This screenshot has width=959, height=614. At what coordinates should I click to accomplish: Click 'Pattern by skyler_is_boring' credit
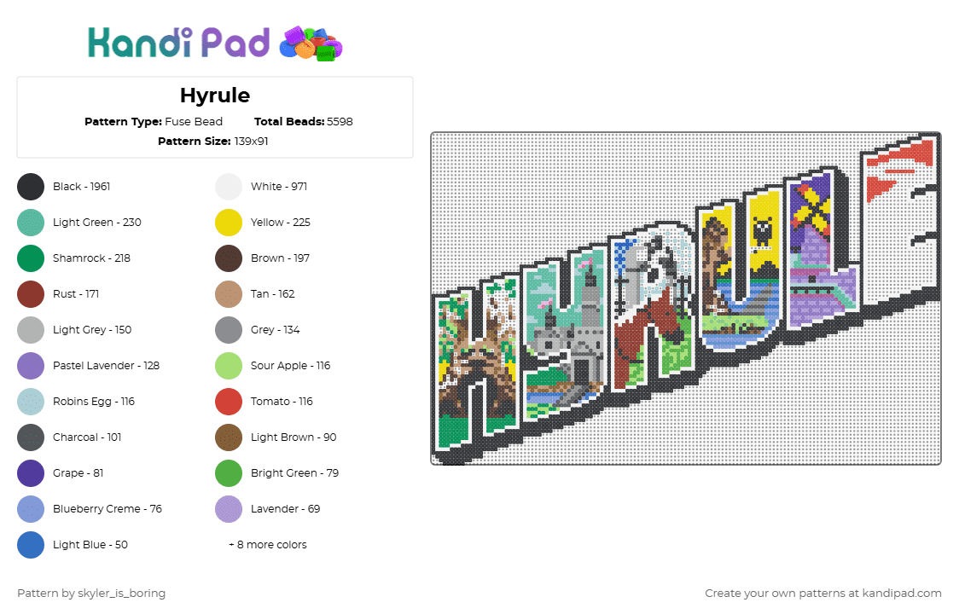coord(91,594)
